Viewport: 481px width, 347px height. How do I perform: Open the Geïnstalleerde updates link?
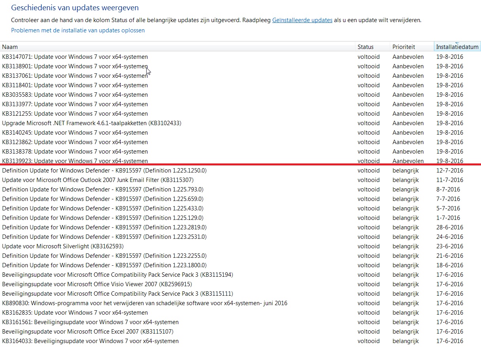302,20
